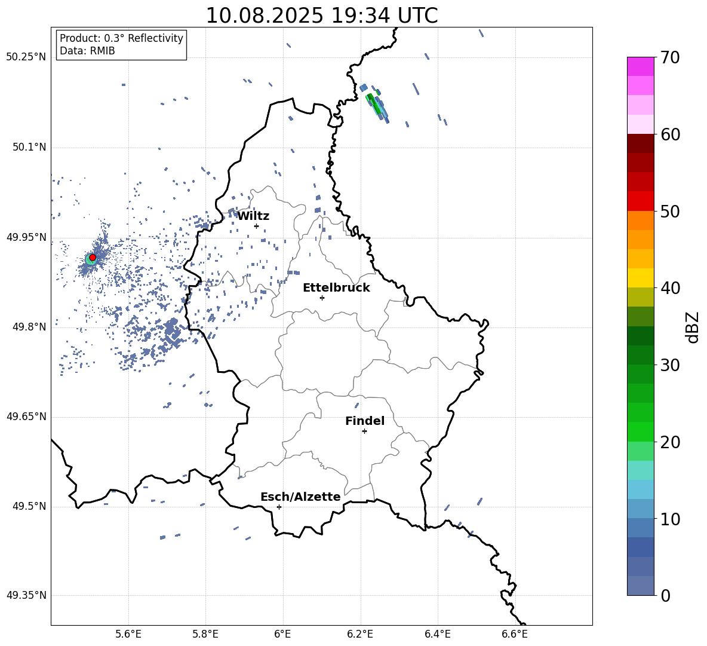Click the 49.5°N latitude label

coord(29,506)
